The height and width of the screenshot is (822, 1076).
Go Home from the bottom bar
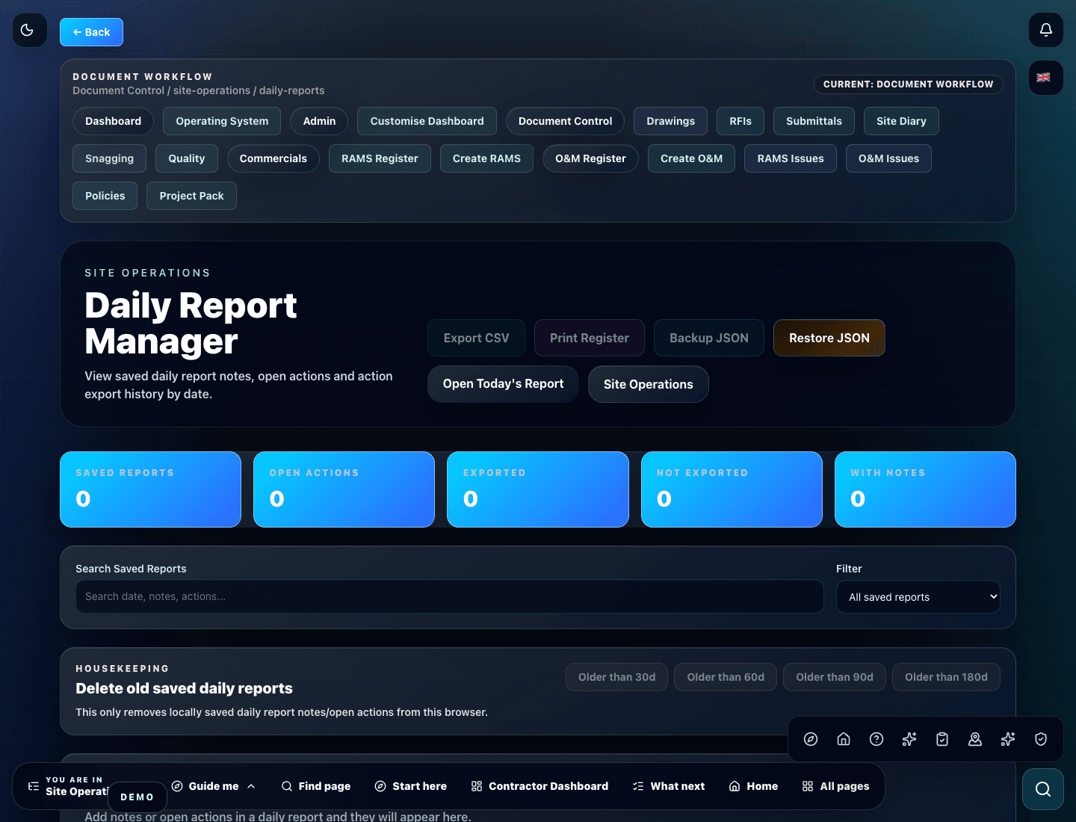(753, 786)
